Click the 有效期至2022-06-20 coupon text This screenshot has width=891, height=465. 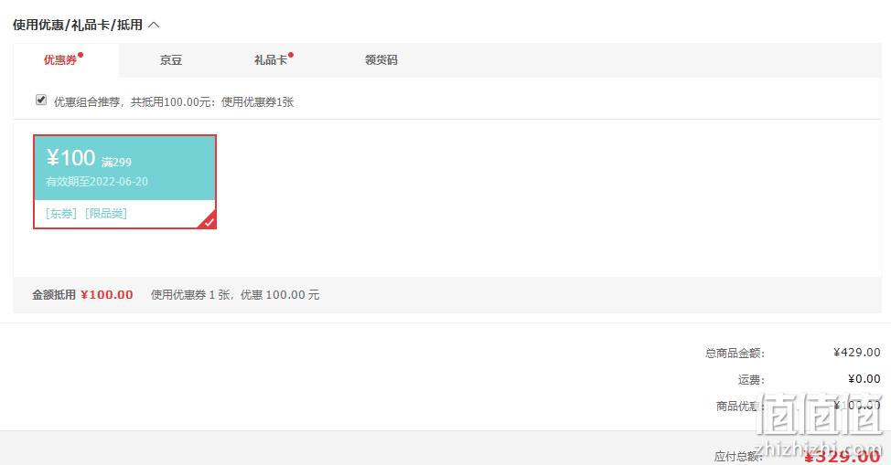[97, 182]
